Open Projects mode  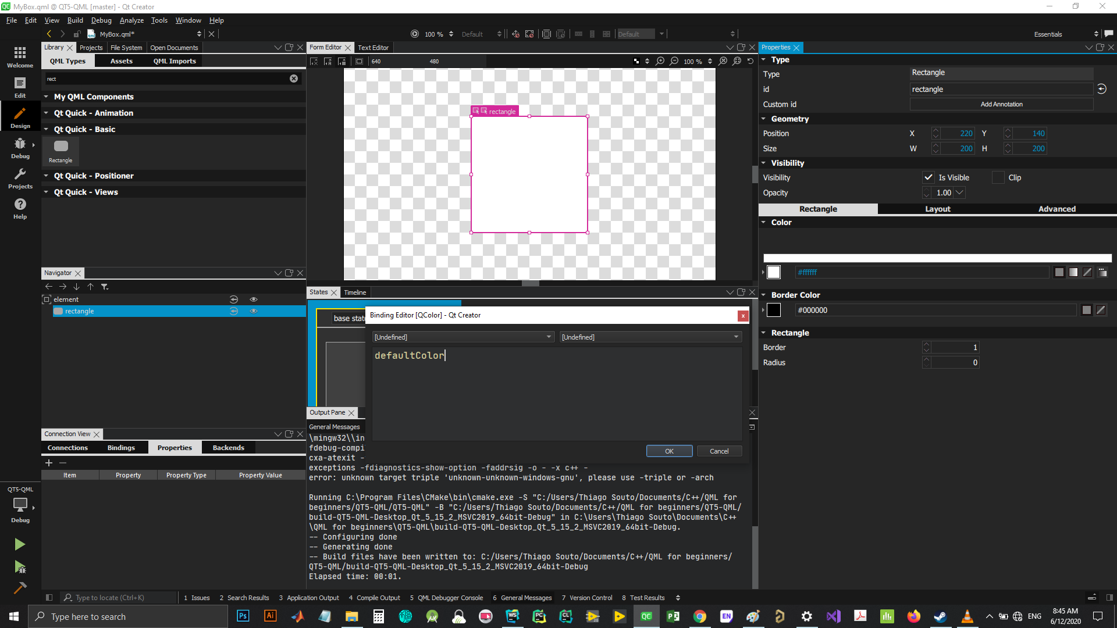tap(20, 178)
